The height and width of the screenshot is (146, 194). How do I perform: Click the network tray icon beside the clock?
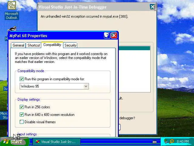pos(166,141)
